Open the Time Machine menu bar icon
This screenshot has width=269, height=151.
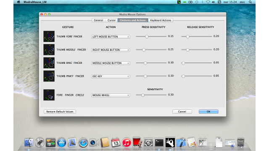(197, 2)
